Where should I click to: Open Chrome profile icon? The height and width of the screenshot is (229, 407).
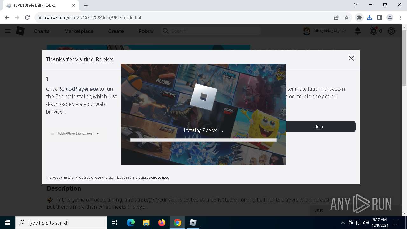[390, 17]
